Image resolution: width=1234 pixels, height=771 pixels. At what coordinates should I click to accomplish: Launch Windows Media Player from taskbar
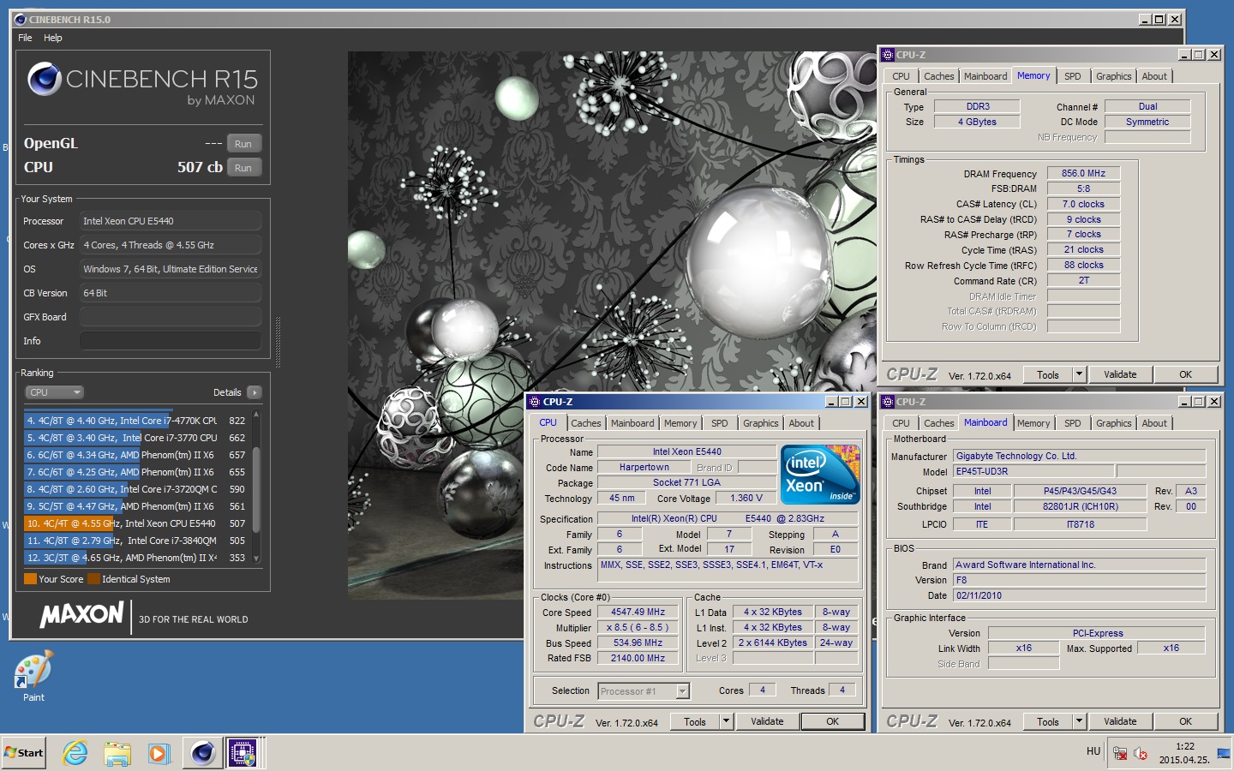point(159,753)
